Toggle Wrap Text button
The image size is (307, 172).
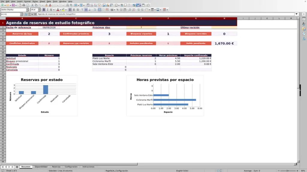click(95, 10)
